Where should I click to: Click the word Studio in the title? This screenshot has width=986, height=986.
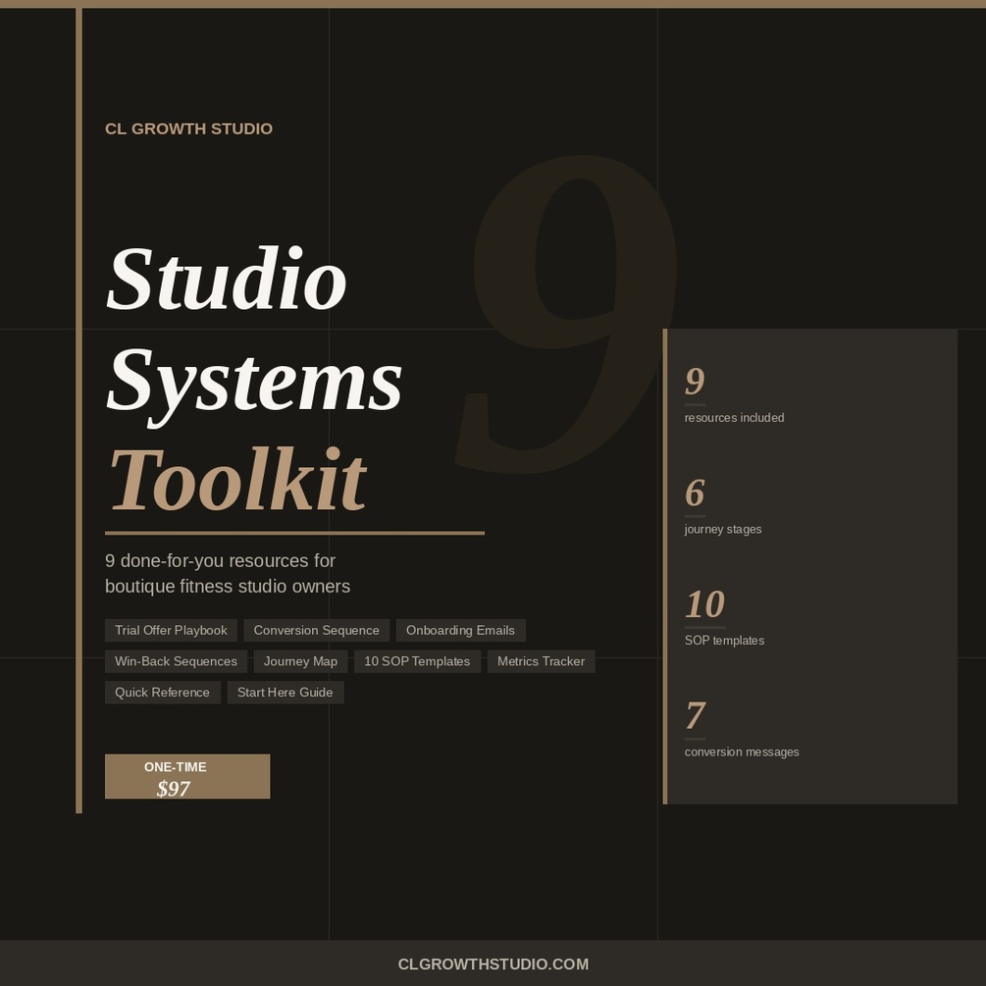227,279
